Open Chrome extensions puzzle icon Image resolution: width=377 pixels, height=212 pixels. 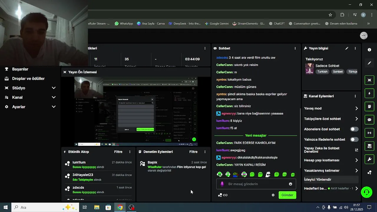[342, 15]
